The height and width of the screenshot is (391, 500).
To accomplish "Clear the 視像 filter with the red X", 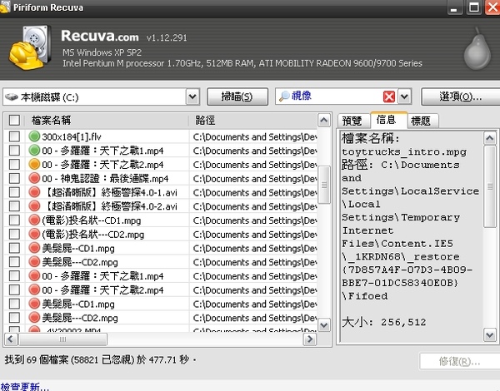I will coord(389,97).
